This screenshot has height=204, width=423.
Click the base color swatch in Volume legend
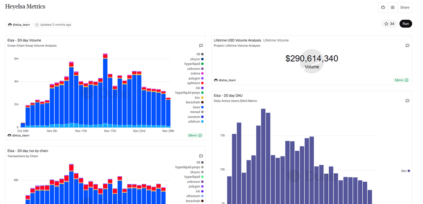(202, 107)
